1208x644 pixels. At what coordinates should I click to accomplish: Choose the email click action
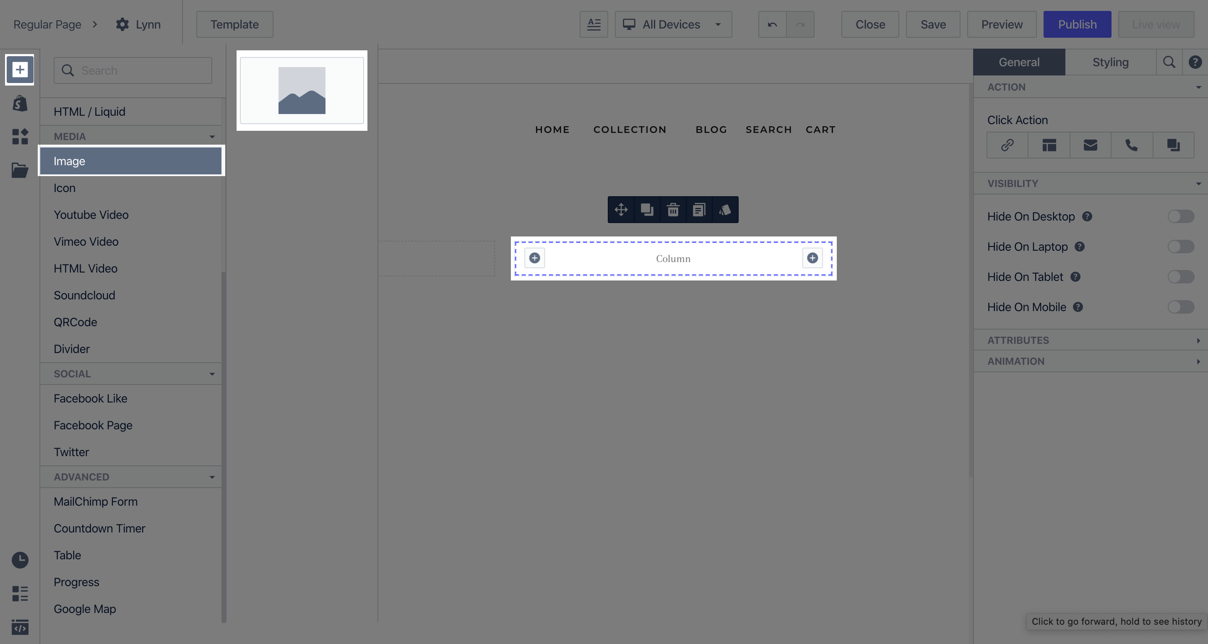1090,145
